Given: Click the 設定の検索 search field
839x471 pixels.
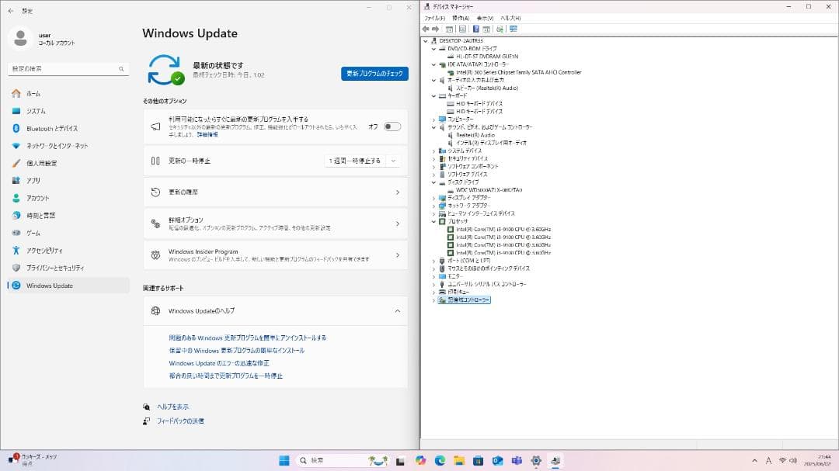Looking at the screenshot, I should (x=67, y=68).
